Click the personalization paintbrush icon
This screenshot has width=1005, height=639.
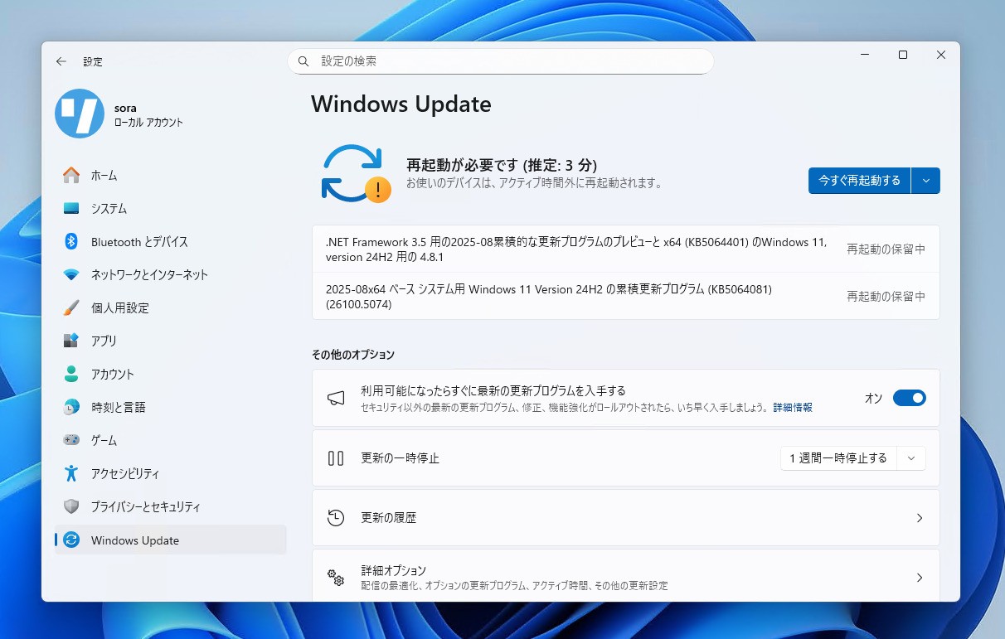point(71,307)
